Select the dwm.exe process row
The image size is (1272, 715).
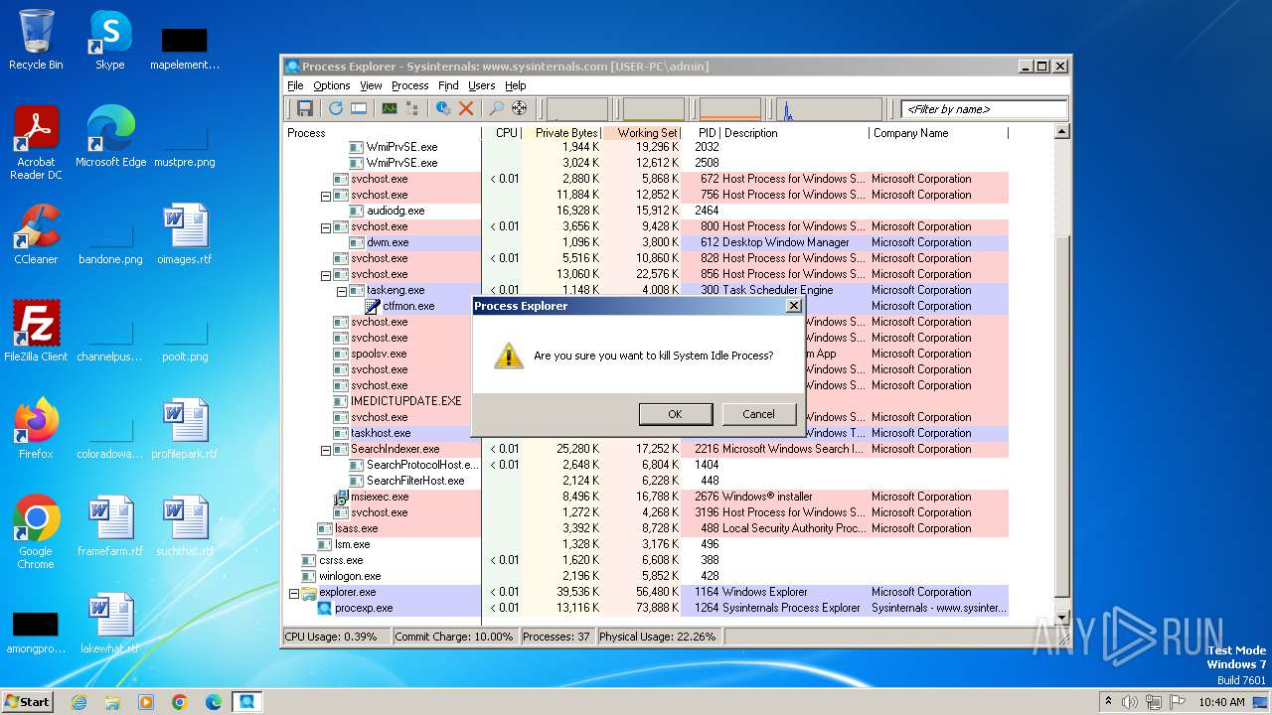point(646,242)
